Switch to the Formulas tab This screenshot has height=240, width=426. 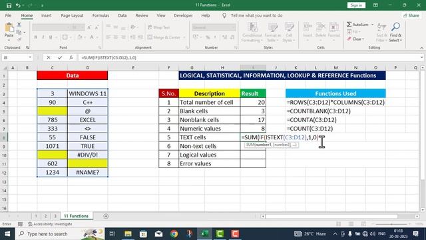(x=101, y=15)
